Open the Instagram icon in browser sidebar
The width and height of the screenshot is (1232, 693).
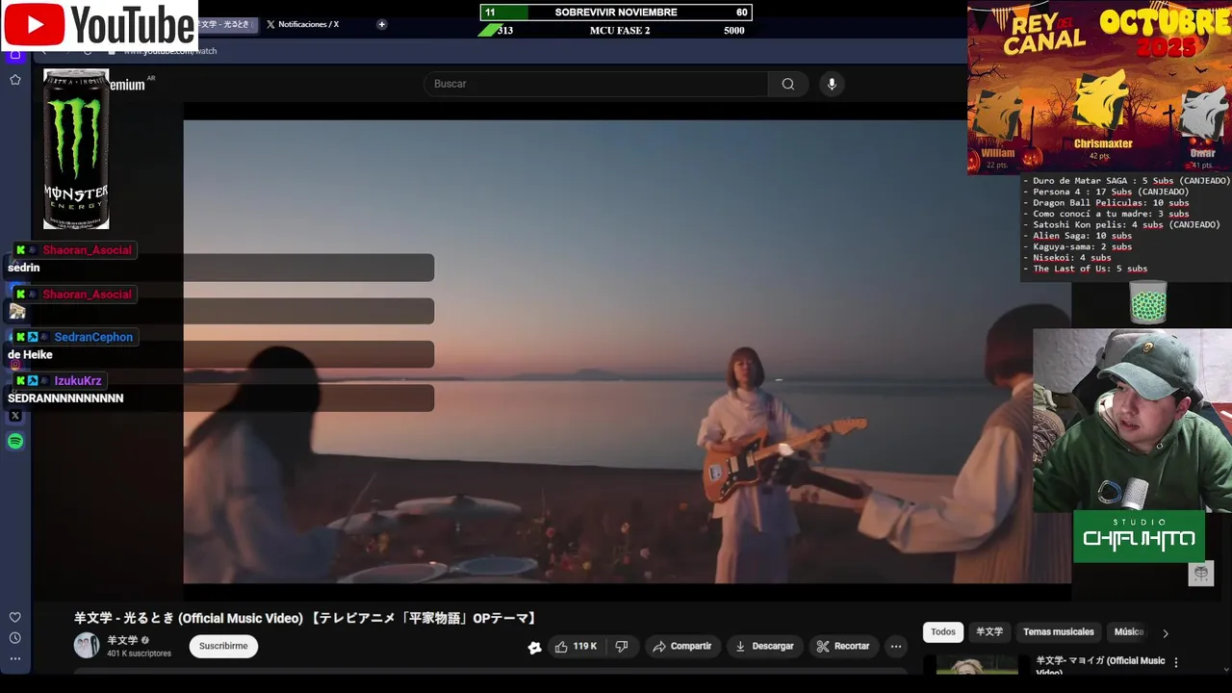pyautogui.click(x=15, y=365)
